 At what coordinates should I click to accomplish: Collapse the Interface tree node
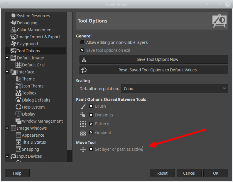pos(7,72)
